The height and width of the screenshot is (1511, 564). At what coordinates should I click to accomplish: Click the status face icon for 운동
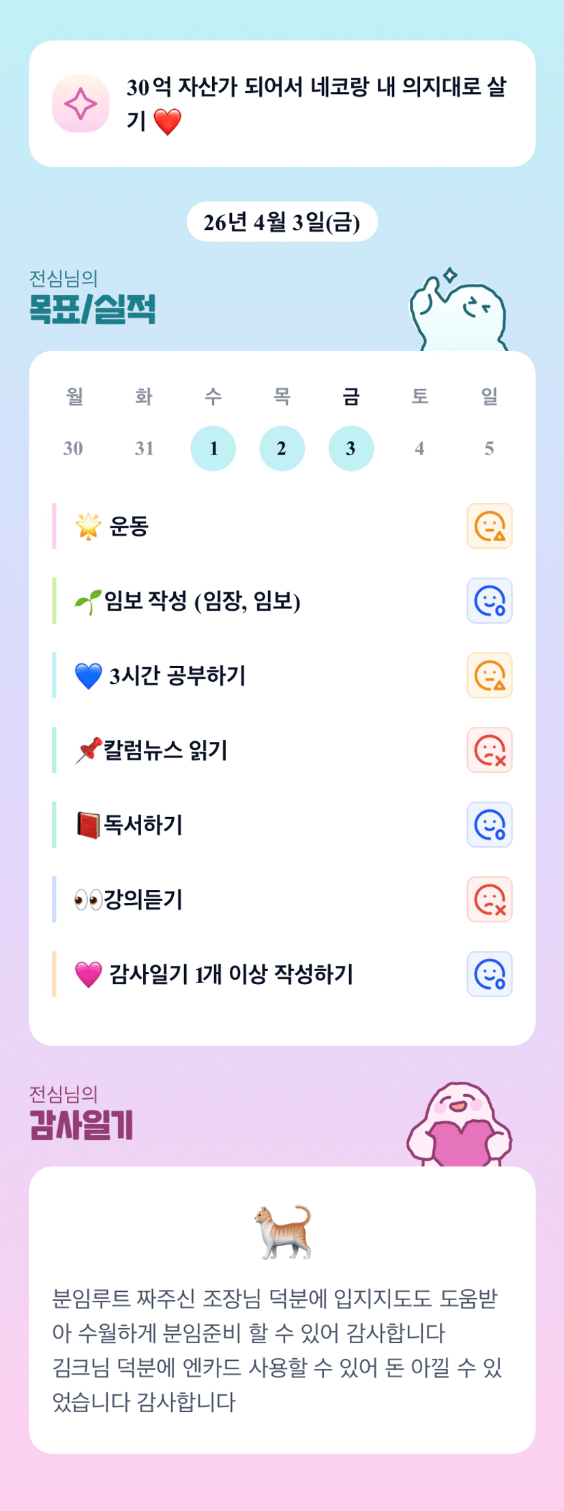[489, 526]
